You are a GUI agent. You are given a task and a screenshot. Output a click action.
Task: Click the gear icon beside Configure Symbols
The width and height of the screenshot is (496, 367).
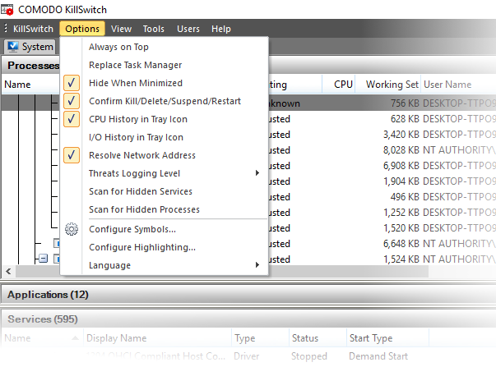(72, 229)
